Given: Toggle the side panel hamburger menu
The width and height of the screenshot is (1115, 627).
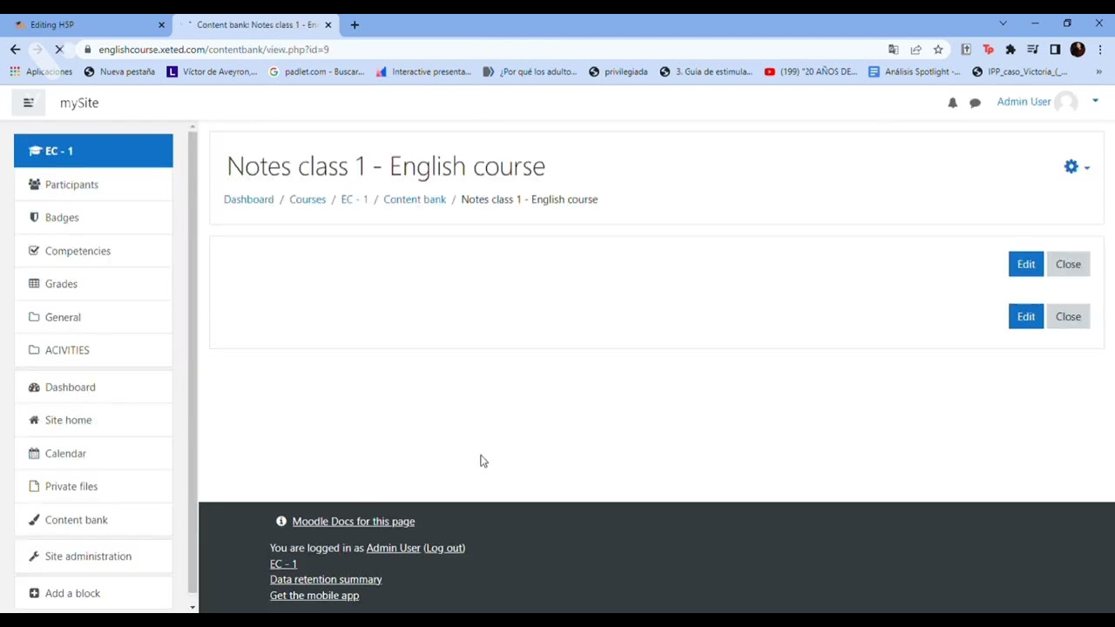Looking at the screenshot, I should 28,103.
